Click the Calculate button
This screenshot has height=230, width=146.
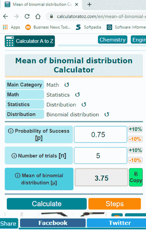coord(47,204)
